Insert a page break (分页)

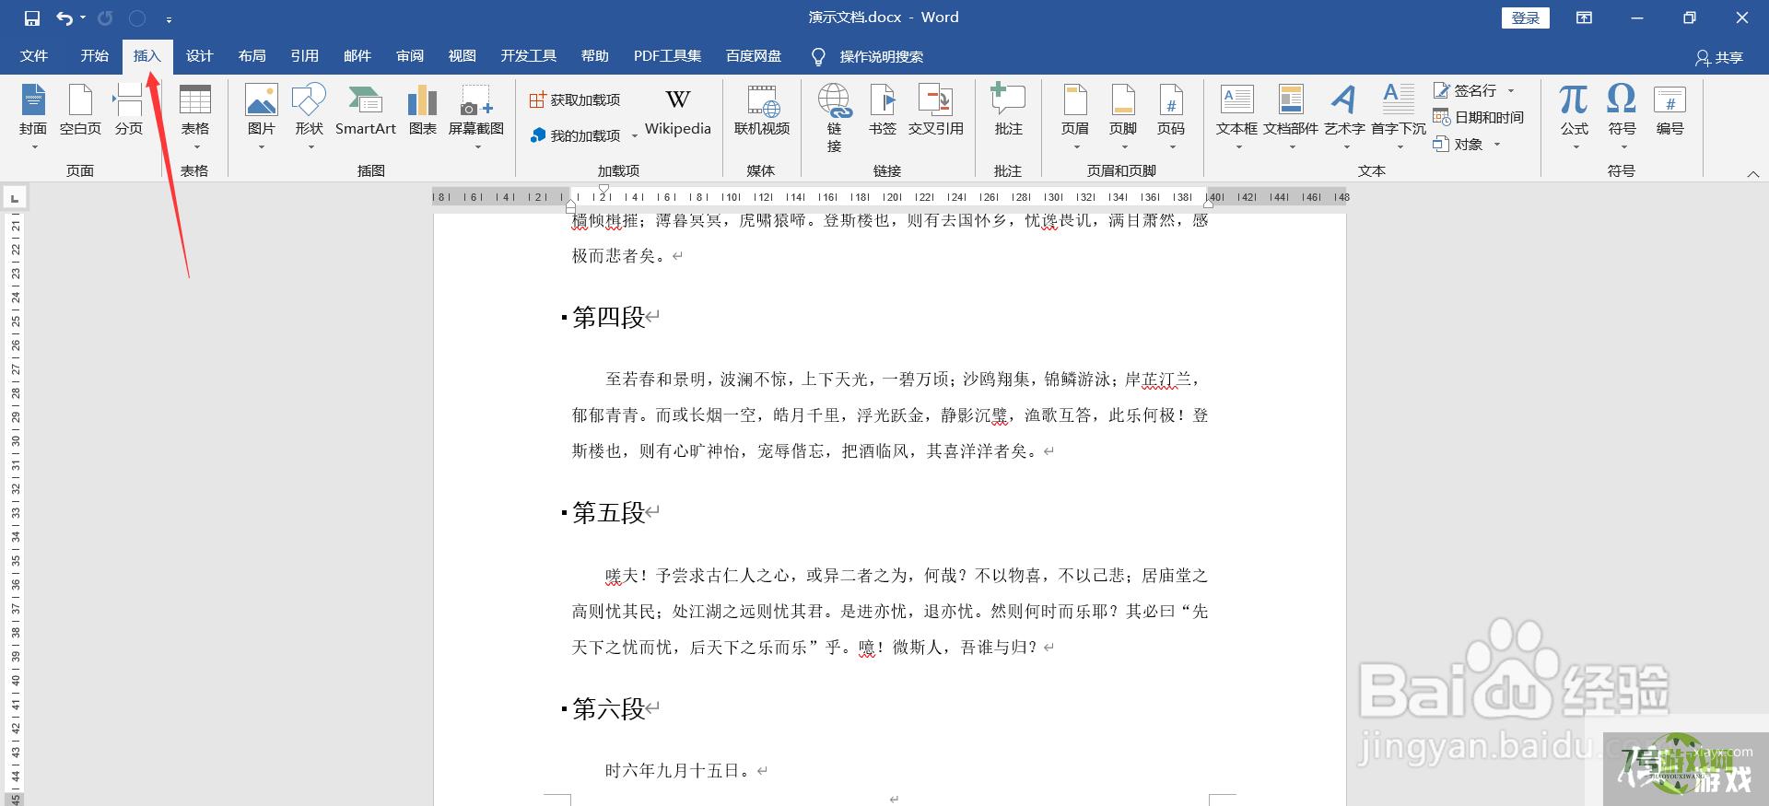click(x=129, y=111)
